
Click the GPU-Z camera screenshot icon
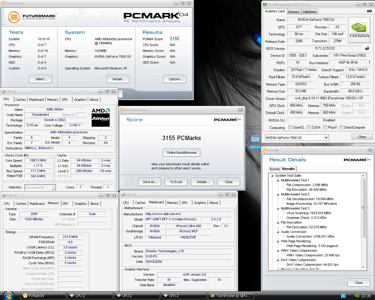point(369,11)
